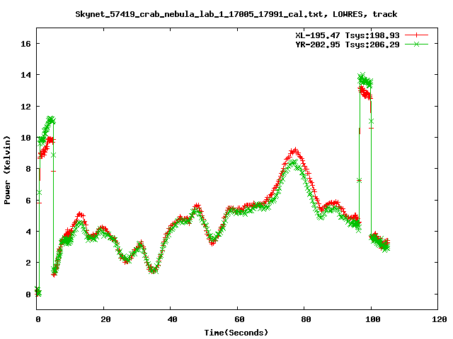Image resolution: width=453 pixels, height=339 pixels.
Task: Click y-axis tick value 8
Action: [x=28, y=169]
